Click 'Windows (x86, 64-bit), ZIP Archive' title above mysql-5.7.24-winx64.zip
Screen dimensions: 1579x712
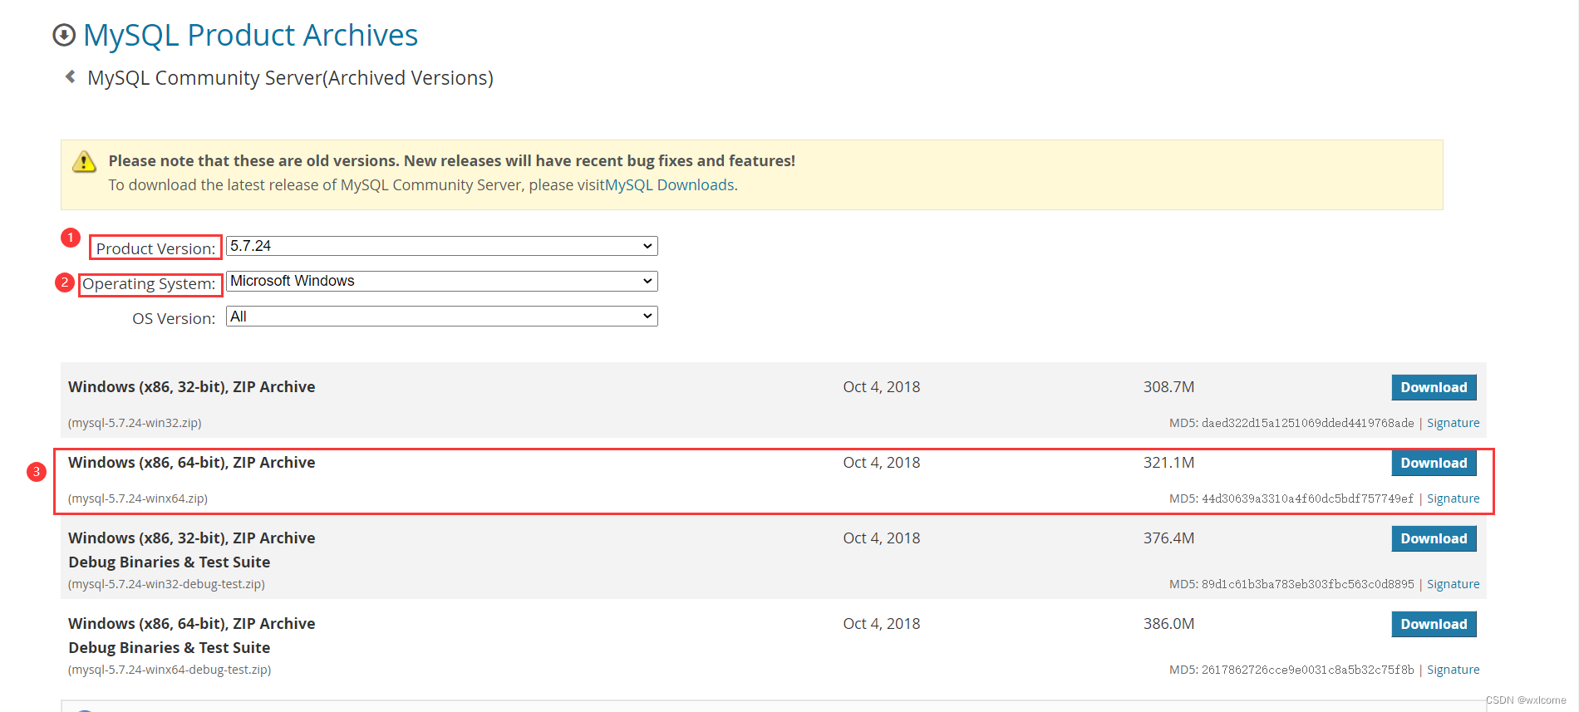pos(192,463)
